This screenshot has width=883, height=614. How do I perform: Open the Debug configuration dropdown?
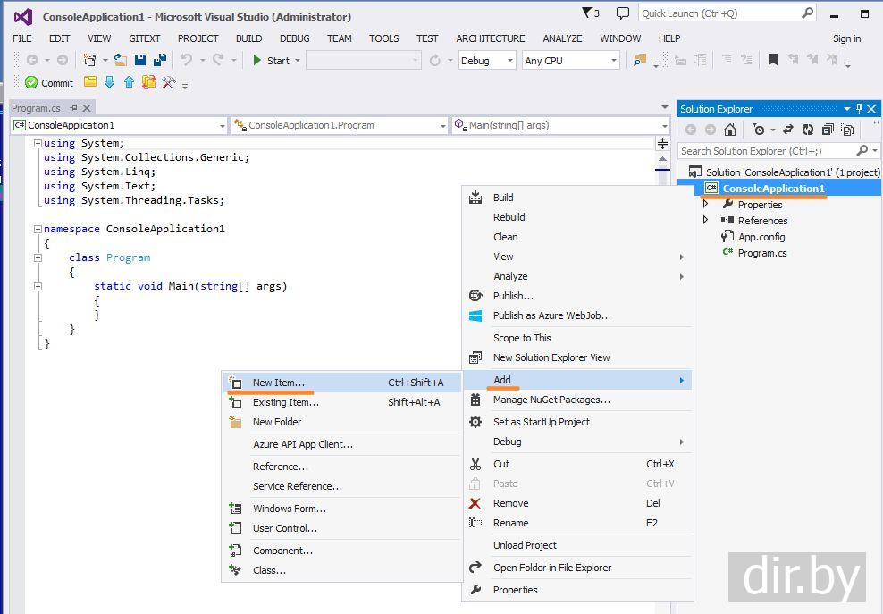487,60
